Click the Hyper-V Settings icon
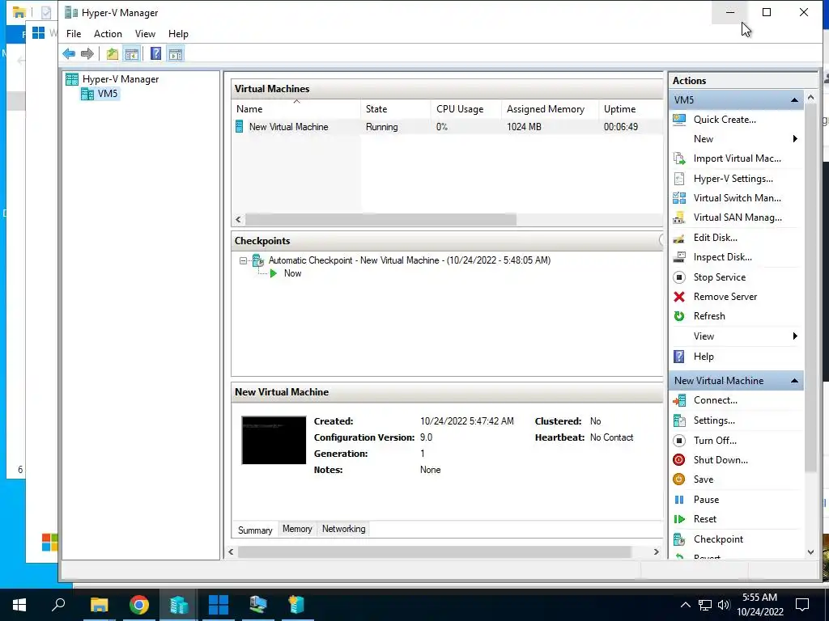829x621 pixels. click(679, 179)
